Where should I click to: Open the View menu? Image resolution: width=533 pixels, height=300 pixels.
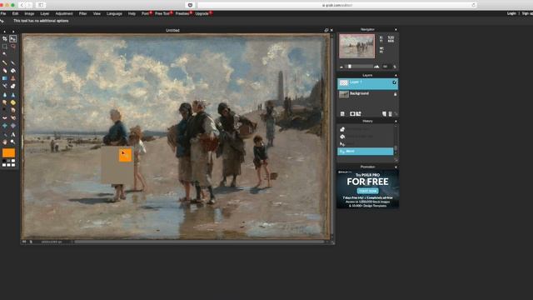click(x=97, y=13)
